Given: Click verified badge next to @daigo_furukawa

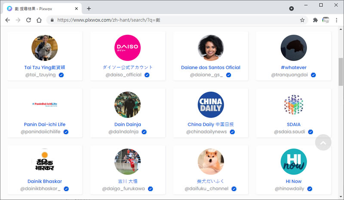Looking at the screenshot, I should click(x=150, y=189).
